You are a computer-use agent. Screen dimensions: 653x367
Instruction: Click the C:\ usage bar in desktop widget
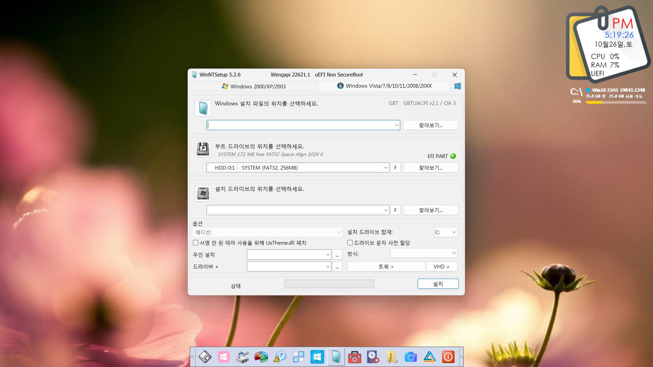pyautogui.click(x=616, y=102)
